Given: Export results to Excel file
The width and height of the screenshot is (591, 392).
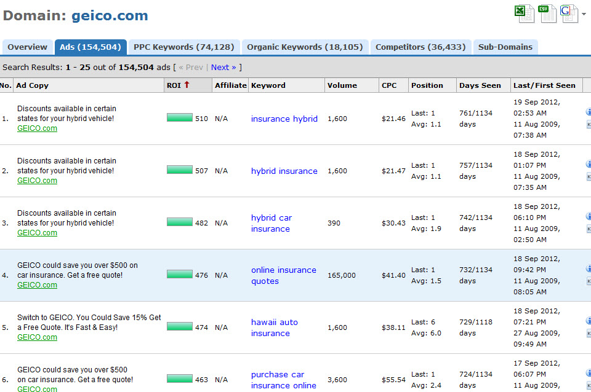Looking at the screenshot, I should 525,14.
